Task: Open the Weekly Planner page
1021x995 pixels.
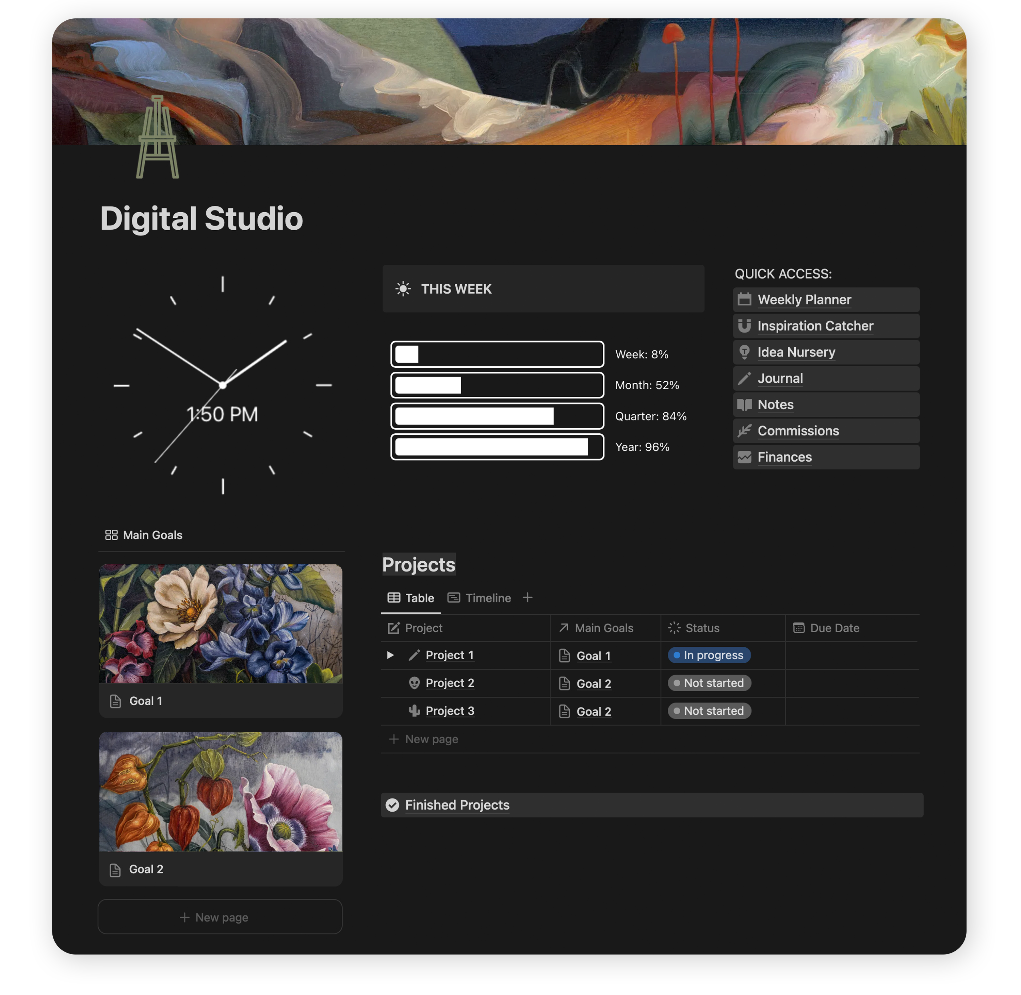Action: pos(825,299)
